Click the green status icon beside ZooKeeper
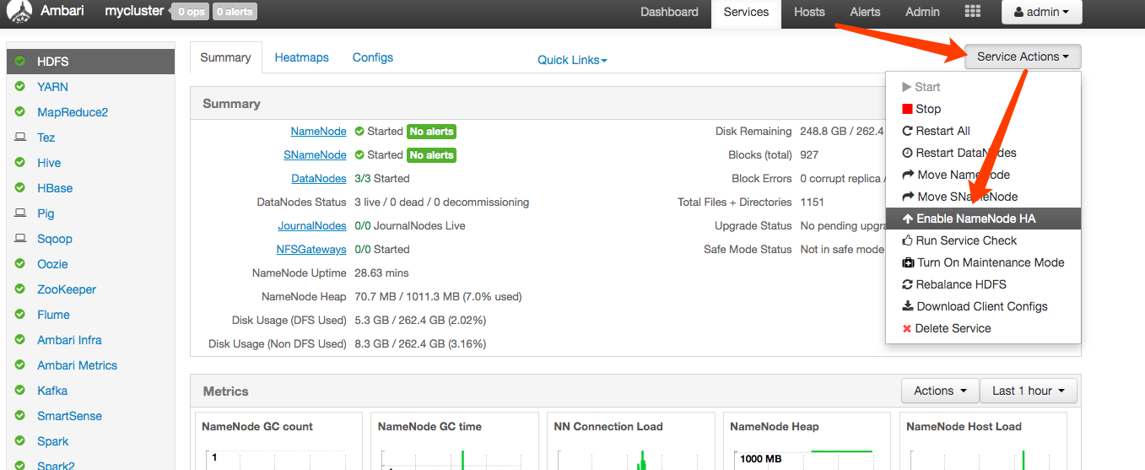 click(x=20, y=289)
